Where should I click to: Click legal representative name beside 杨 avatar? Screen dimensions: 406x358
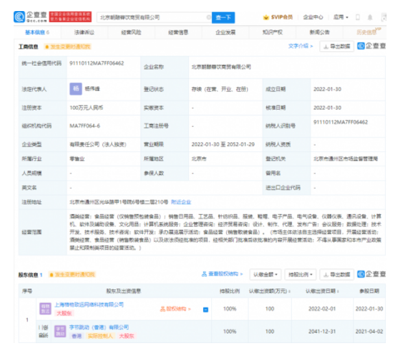[x=92, y=89]
